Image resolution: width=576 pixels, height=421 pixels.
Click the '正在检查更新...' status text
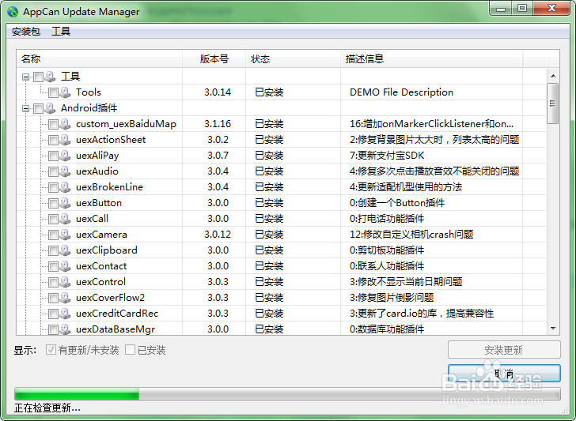coord(47,408)
